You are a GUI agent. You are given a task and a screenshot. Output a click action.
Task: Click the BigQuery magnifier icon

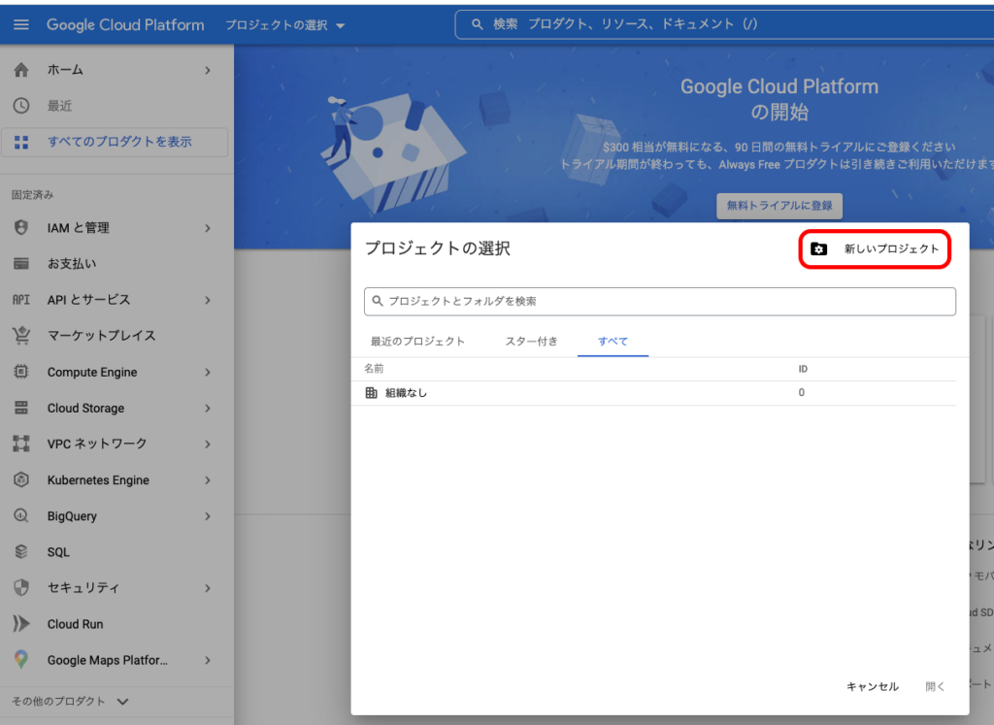21,516
